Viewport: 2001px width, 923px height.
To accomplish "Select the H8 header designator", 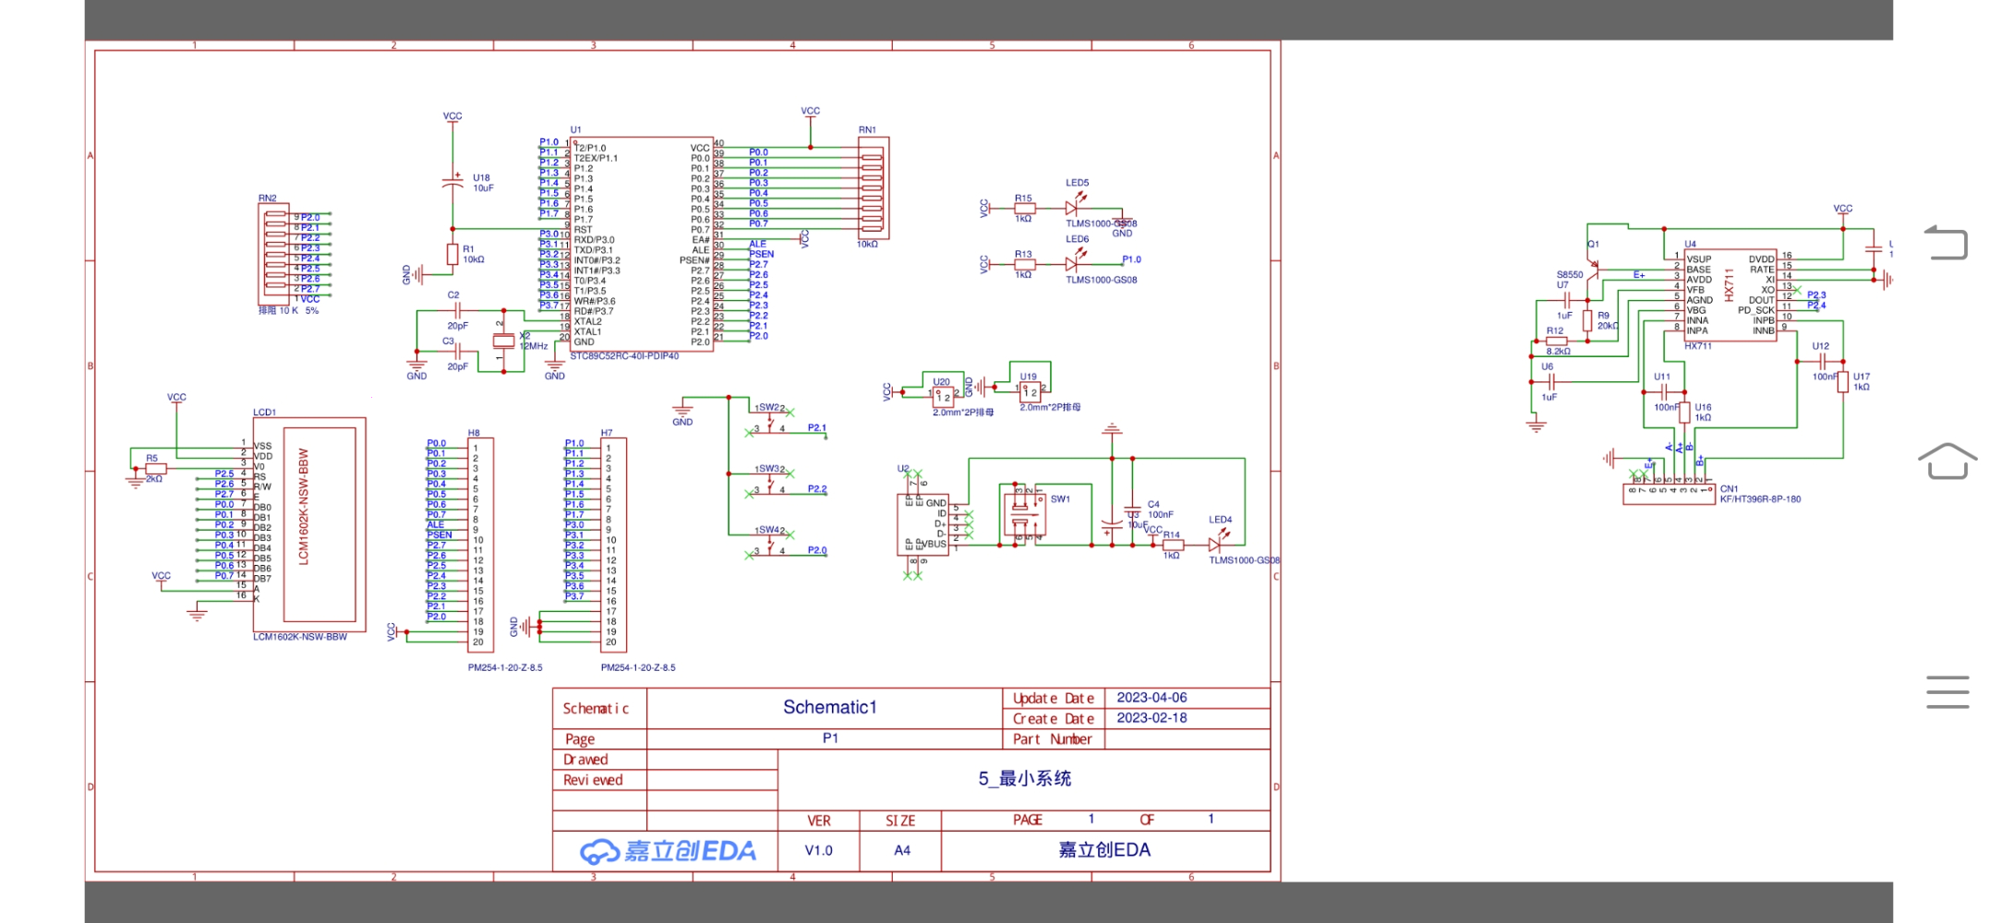I will pyautogui.click(x=474, y=433).
